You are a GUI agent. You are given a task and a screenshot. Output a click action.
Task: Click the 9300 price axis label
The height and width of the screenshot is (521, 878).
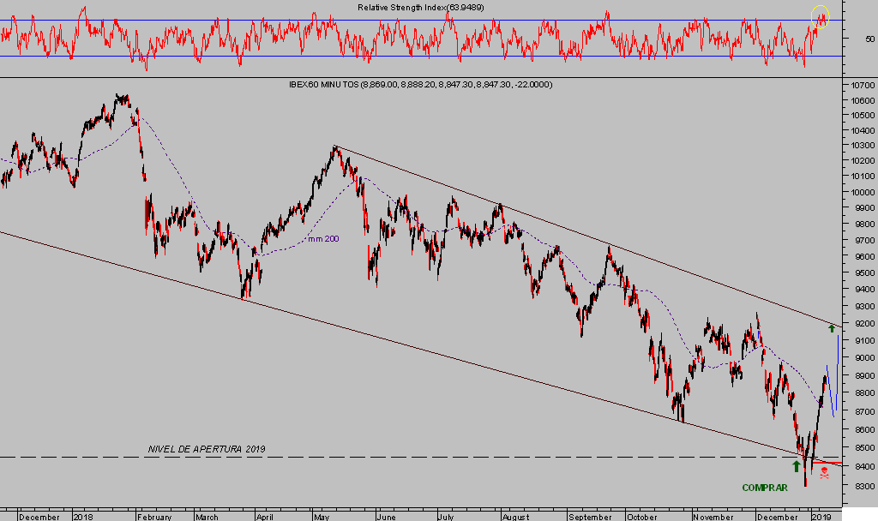coord(864,307)
